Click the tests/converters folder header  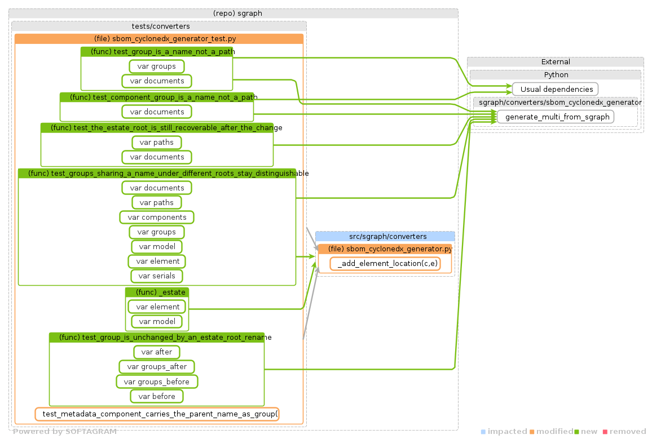pyautogui.click(x=159, y=26)
